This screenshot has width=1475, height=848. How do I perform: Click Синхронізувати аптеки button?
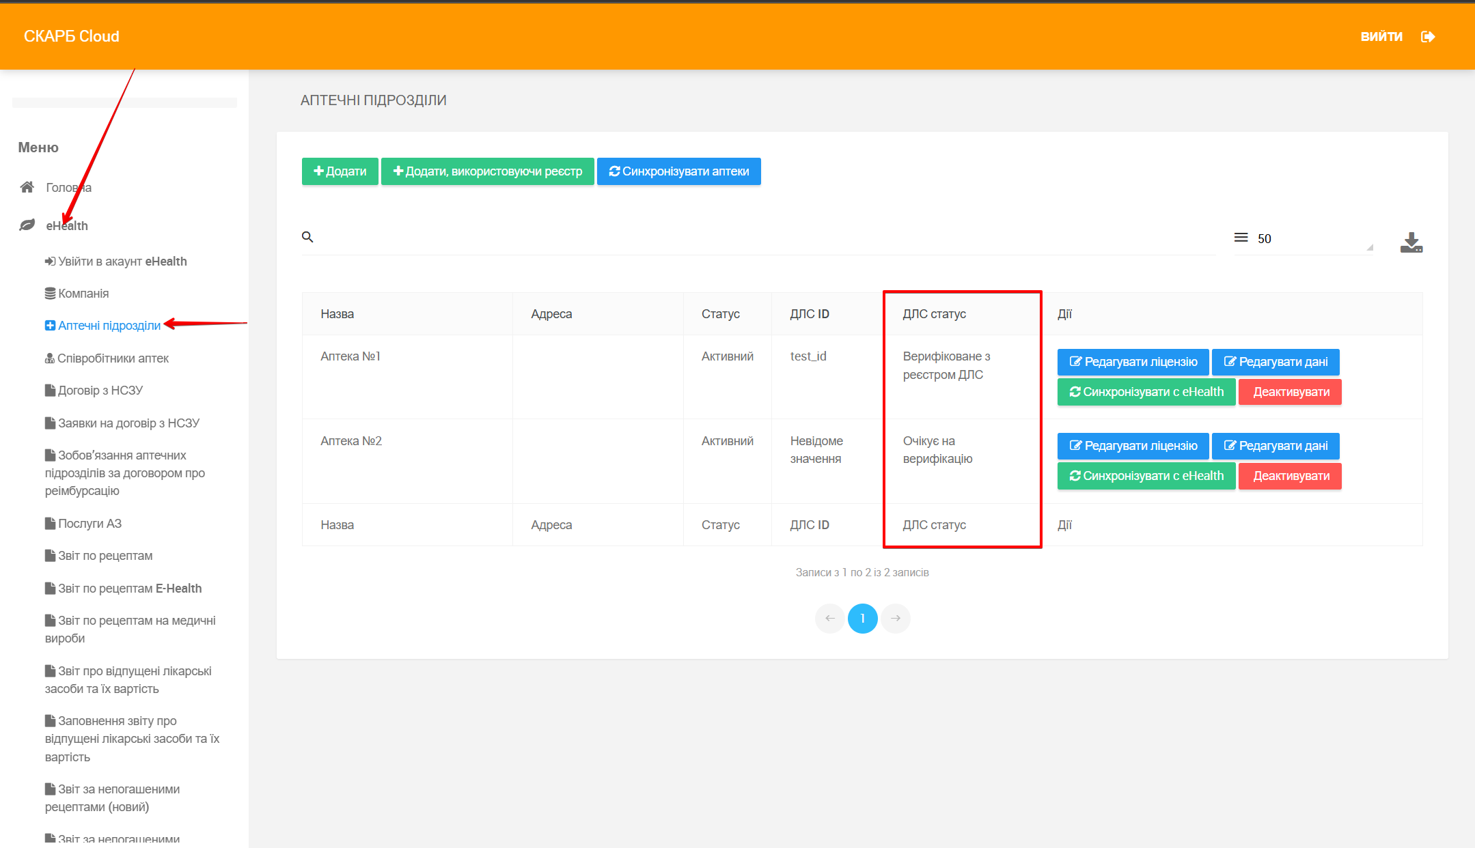tap(678, 171)
